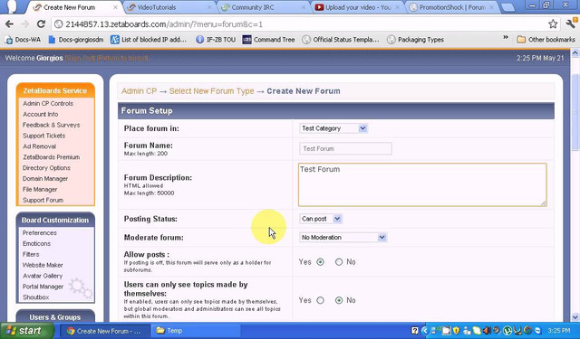Open the IF-ZB TOU bookmark
Screen dimensions: 580x339
pos(216,40)
